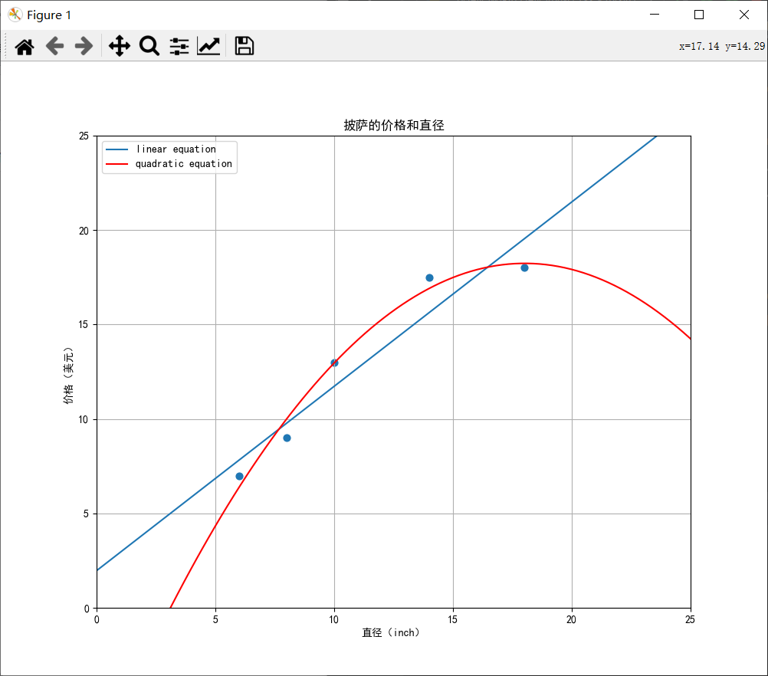The width and height of the screenshot is (768, 676).
Task: Click the plot title 披萨的价格和直径
Action: point(394,126)
